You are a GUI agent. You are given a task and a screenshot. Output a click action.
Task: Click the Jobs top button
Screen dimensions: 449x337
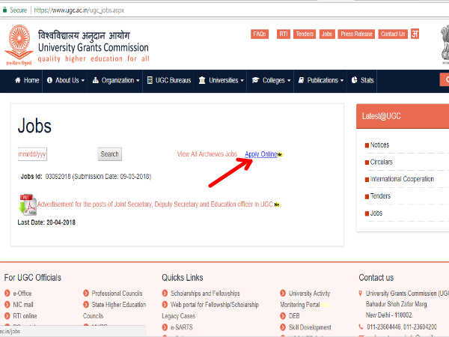pyautogui.click(x=327, y=34)
